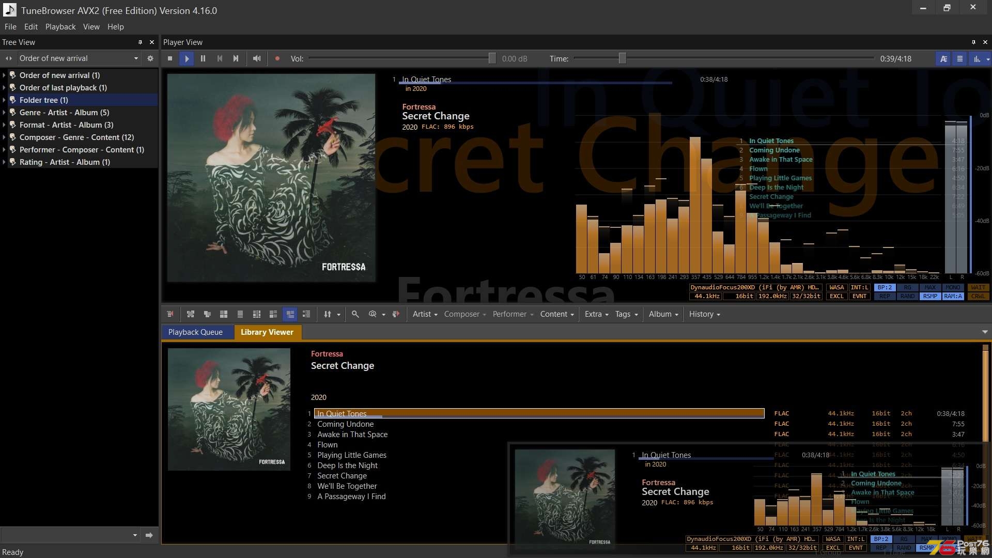Select the first cover-art view mode icon
This screenshot has width=992, height=558.
[x=191, y=314]
